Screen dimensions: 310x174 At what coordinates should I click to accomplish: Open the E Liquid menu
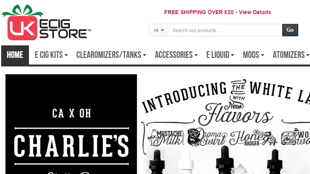(220, 55)
